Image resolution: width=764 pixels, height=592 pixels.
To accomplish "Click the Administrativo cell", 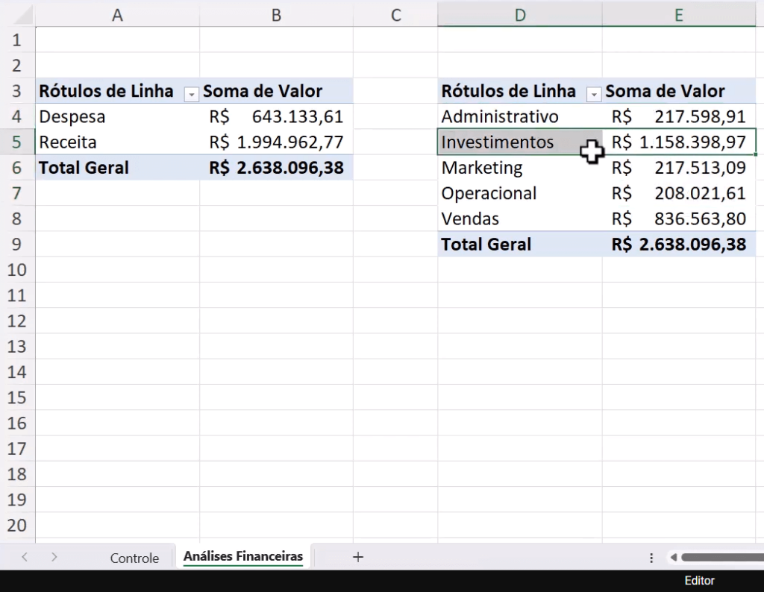I will coord(520,116).
